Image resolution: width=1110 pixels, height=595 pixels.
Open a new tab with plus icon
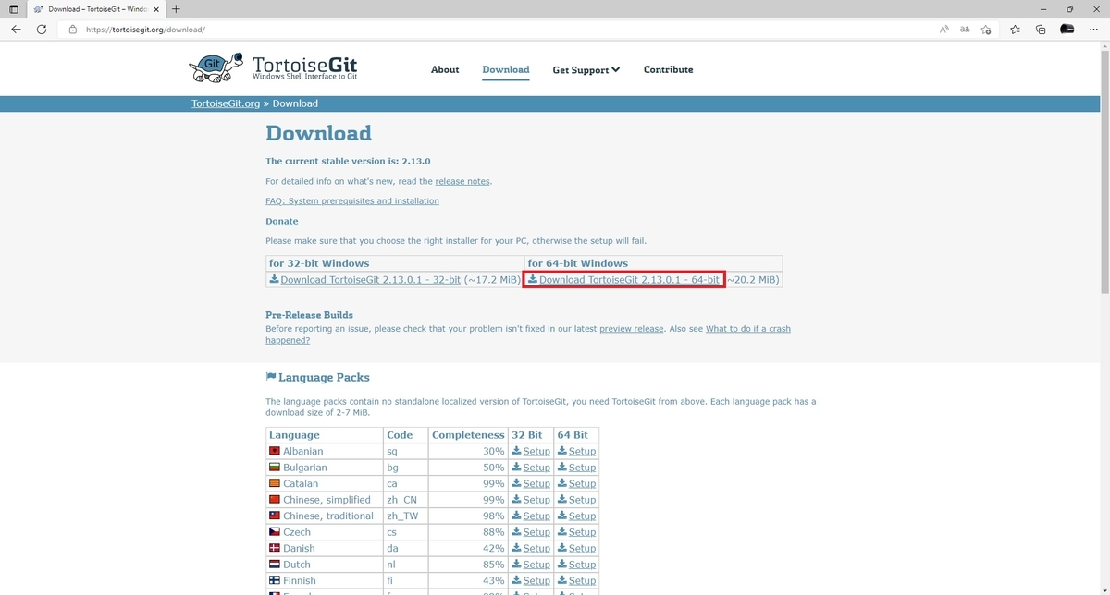pyautogui.click(x=176, y=9)
